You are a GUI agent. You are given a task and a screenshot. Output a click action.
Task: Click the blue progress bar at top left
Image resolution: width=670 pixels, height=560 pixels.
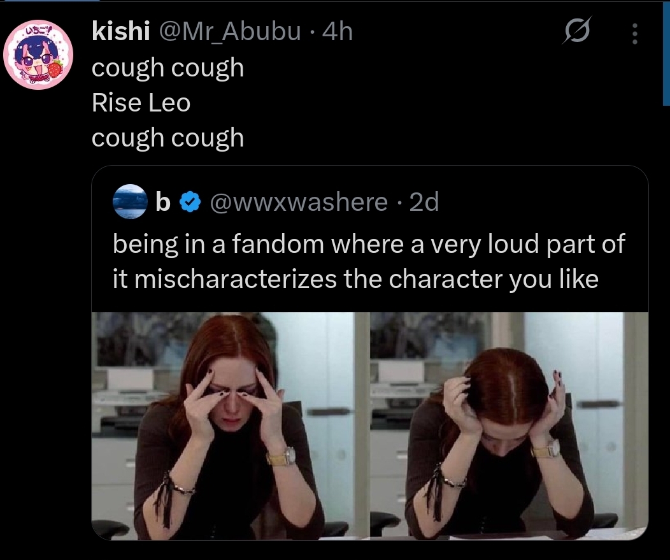click(x=50, y=1)
